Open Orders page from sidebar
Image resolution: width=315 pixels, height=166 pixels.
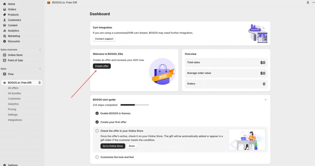coord(12,9)
